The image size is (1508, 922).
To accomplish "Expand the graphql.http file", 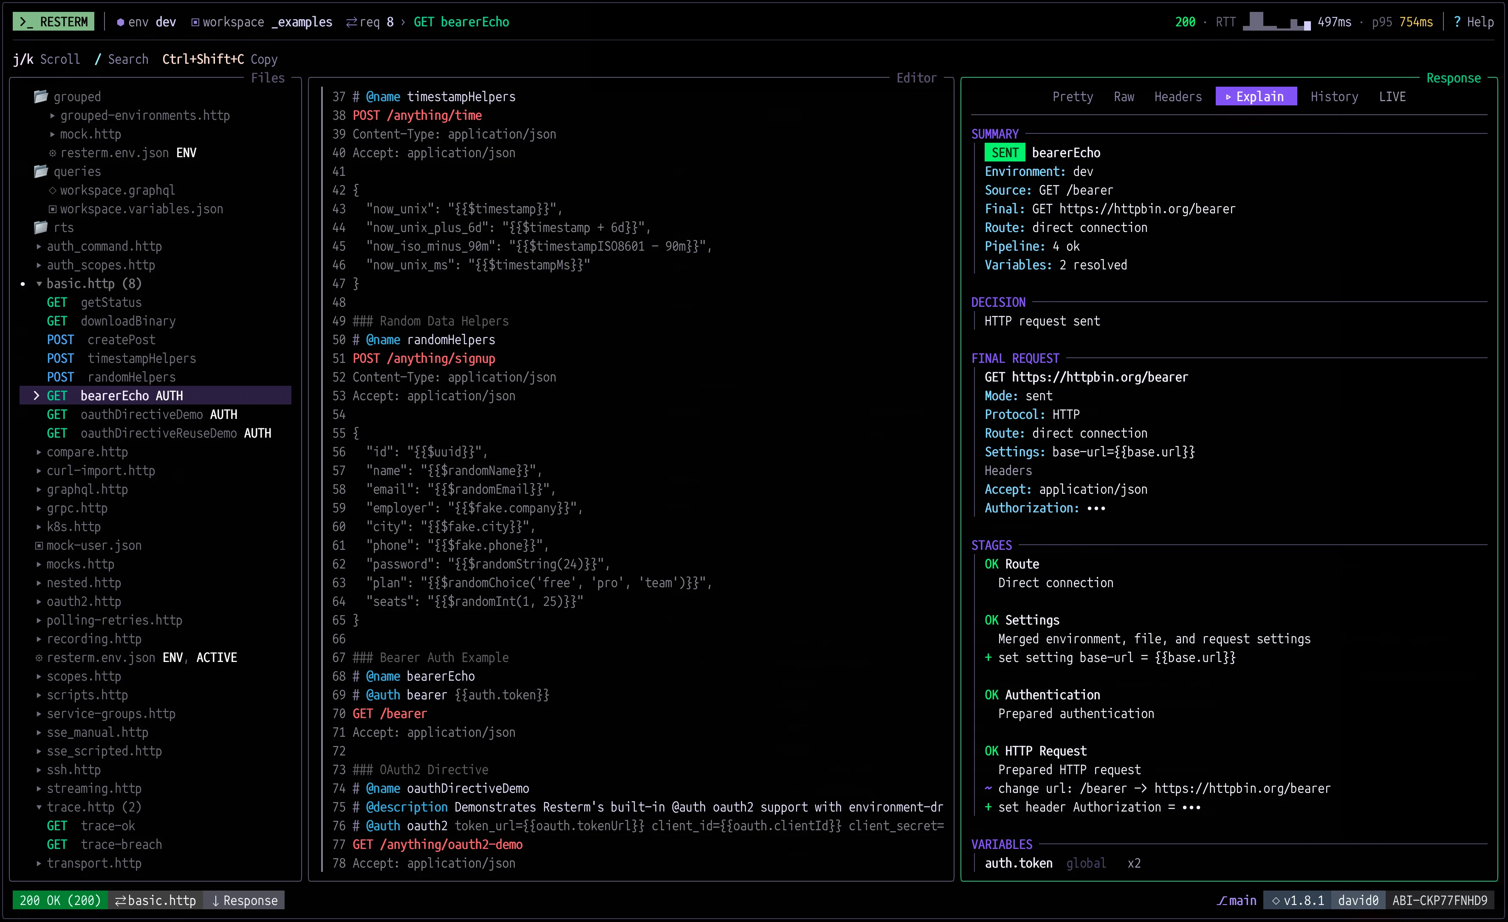I will 39,489.
